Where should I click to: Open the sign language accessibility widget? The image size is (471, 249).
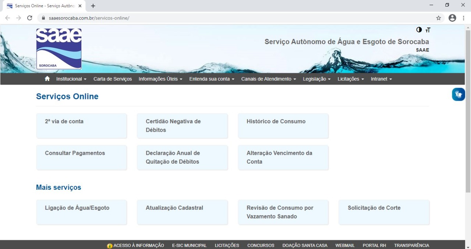tap(458, 95)
